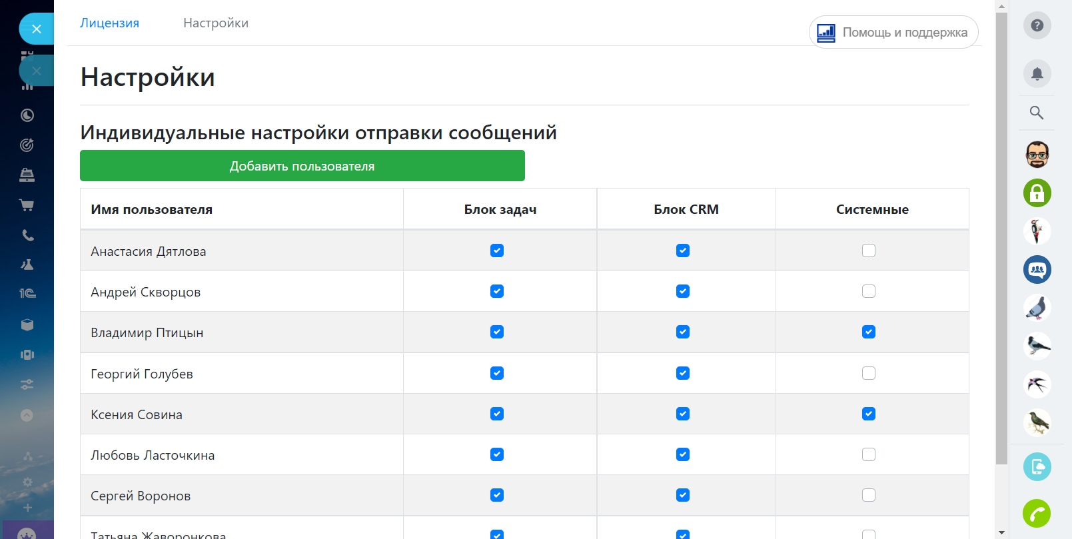Uncheck Блок CRM for Ксения Совина
This screenshot has height=539, width=1072.
[x=683, y=414]
